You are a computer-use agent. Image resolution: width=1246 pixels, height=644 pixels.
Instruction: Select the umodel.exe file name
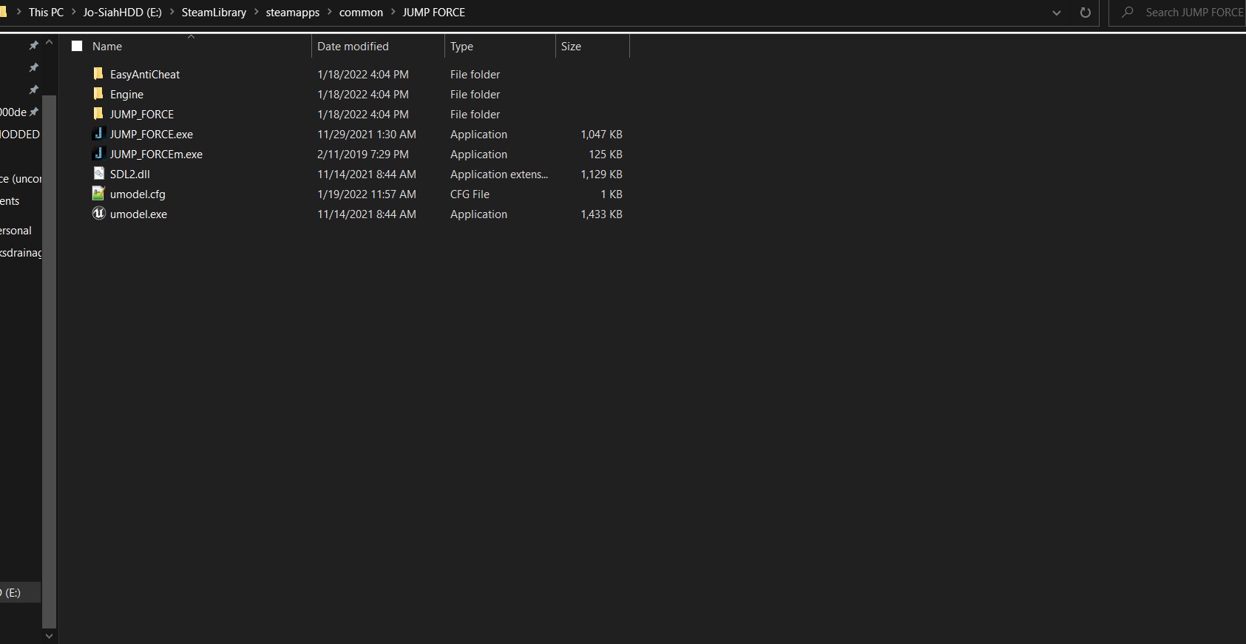pyautogui.click(x=138, y=214)
